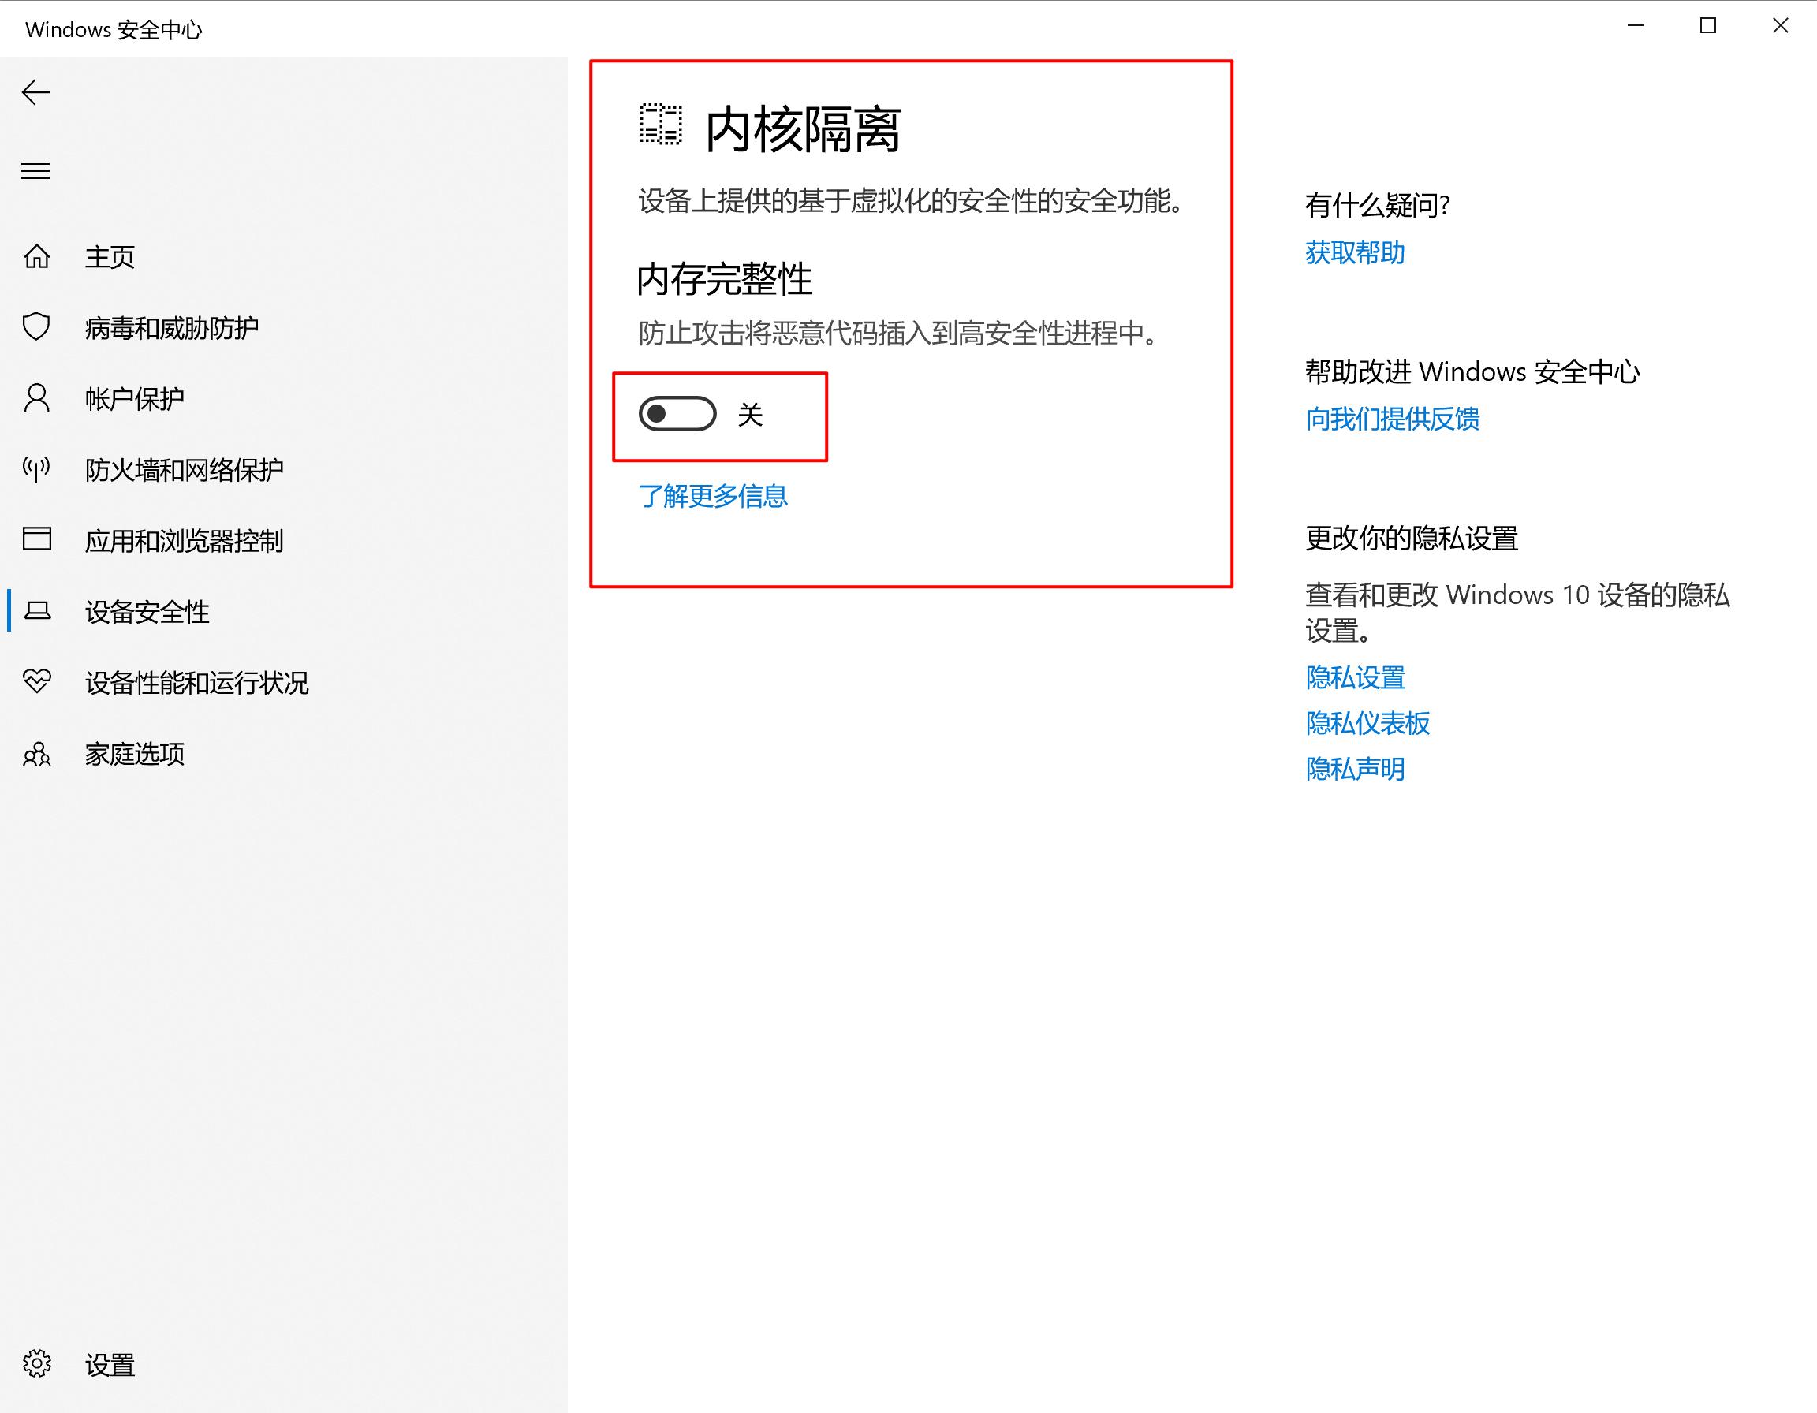Screen dimensions: 1817x1413
Task: Open 主页 via the house icon
Action: pos(36,256)
